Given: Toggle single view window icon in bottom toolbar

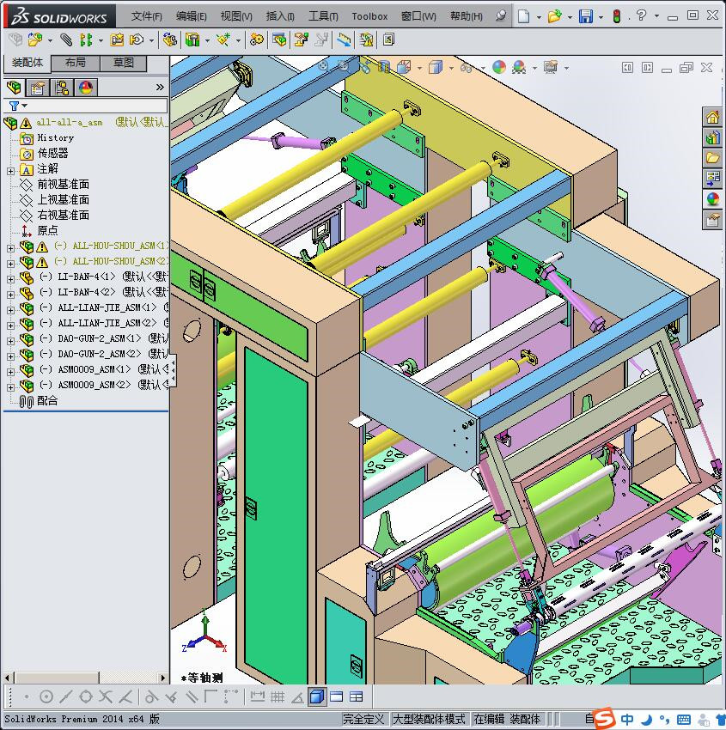Looking at the screenshot, I should click(336, 697).
